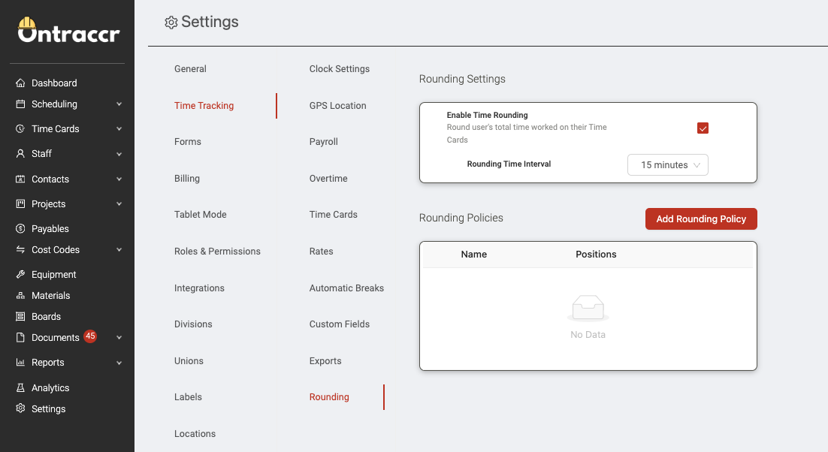The image size is (828, 452).
Task: Click the Payables dollar icon
Action: point(20,228)
